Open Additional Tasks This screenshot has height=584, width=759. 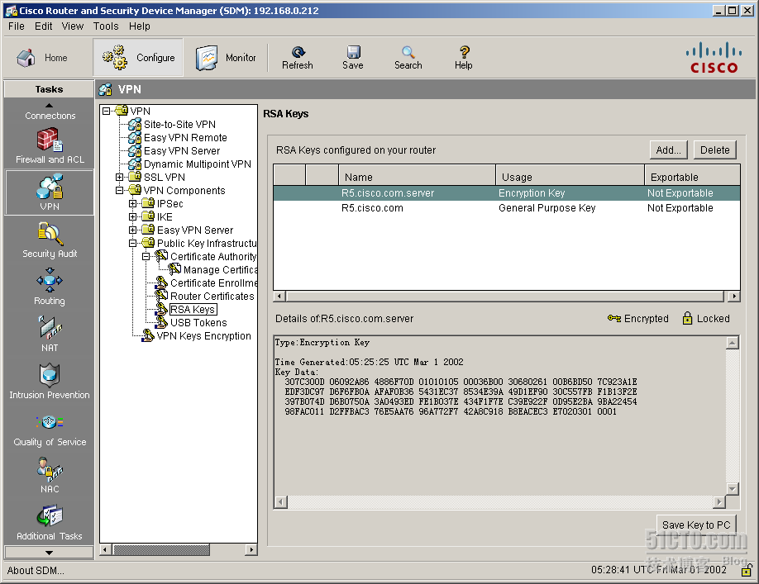50,523
